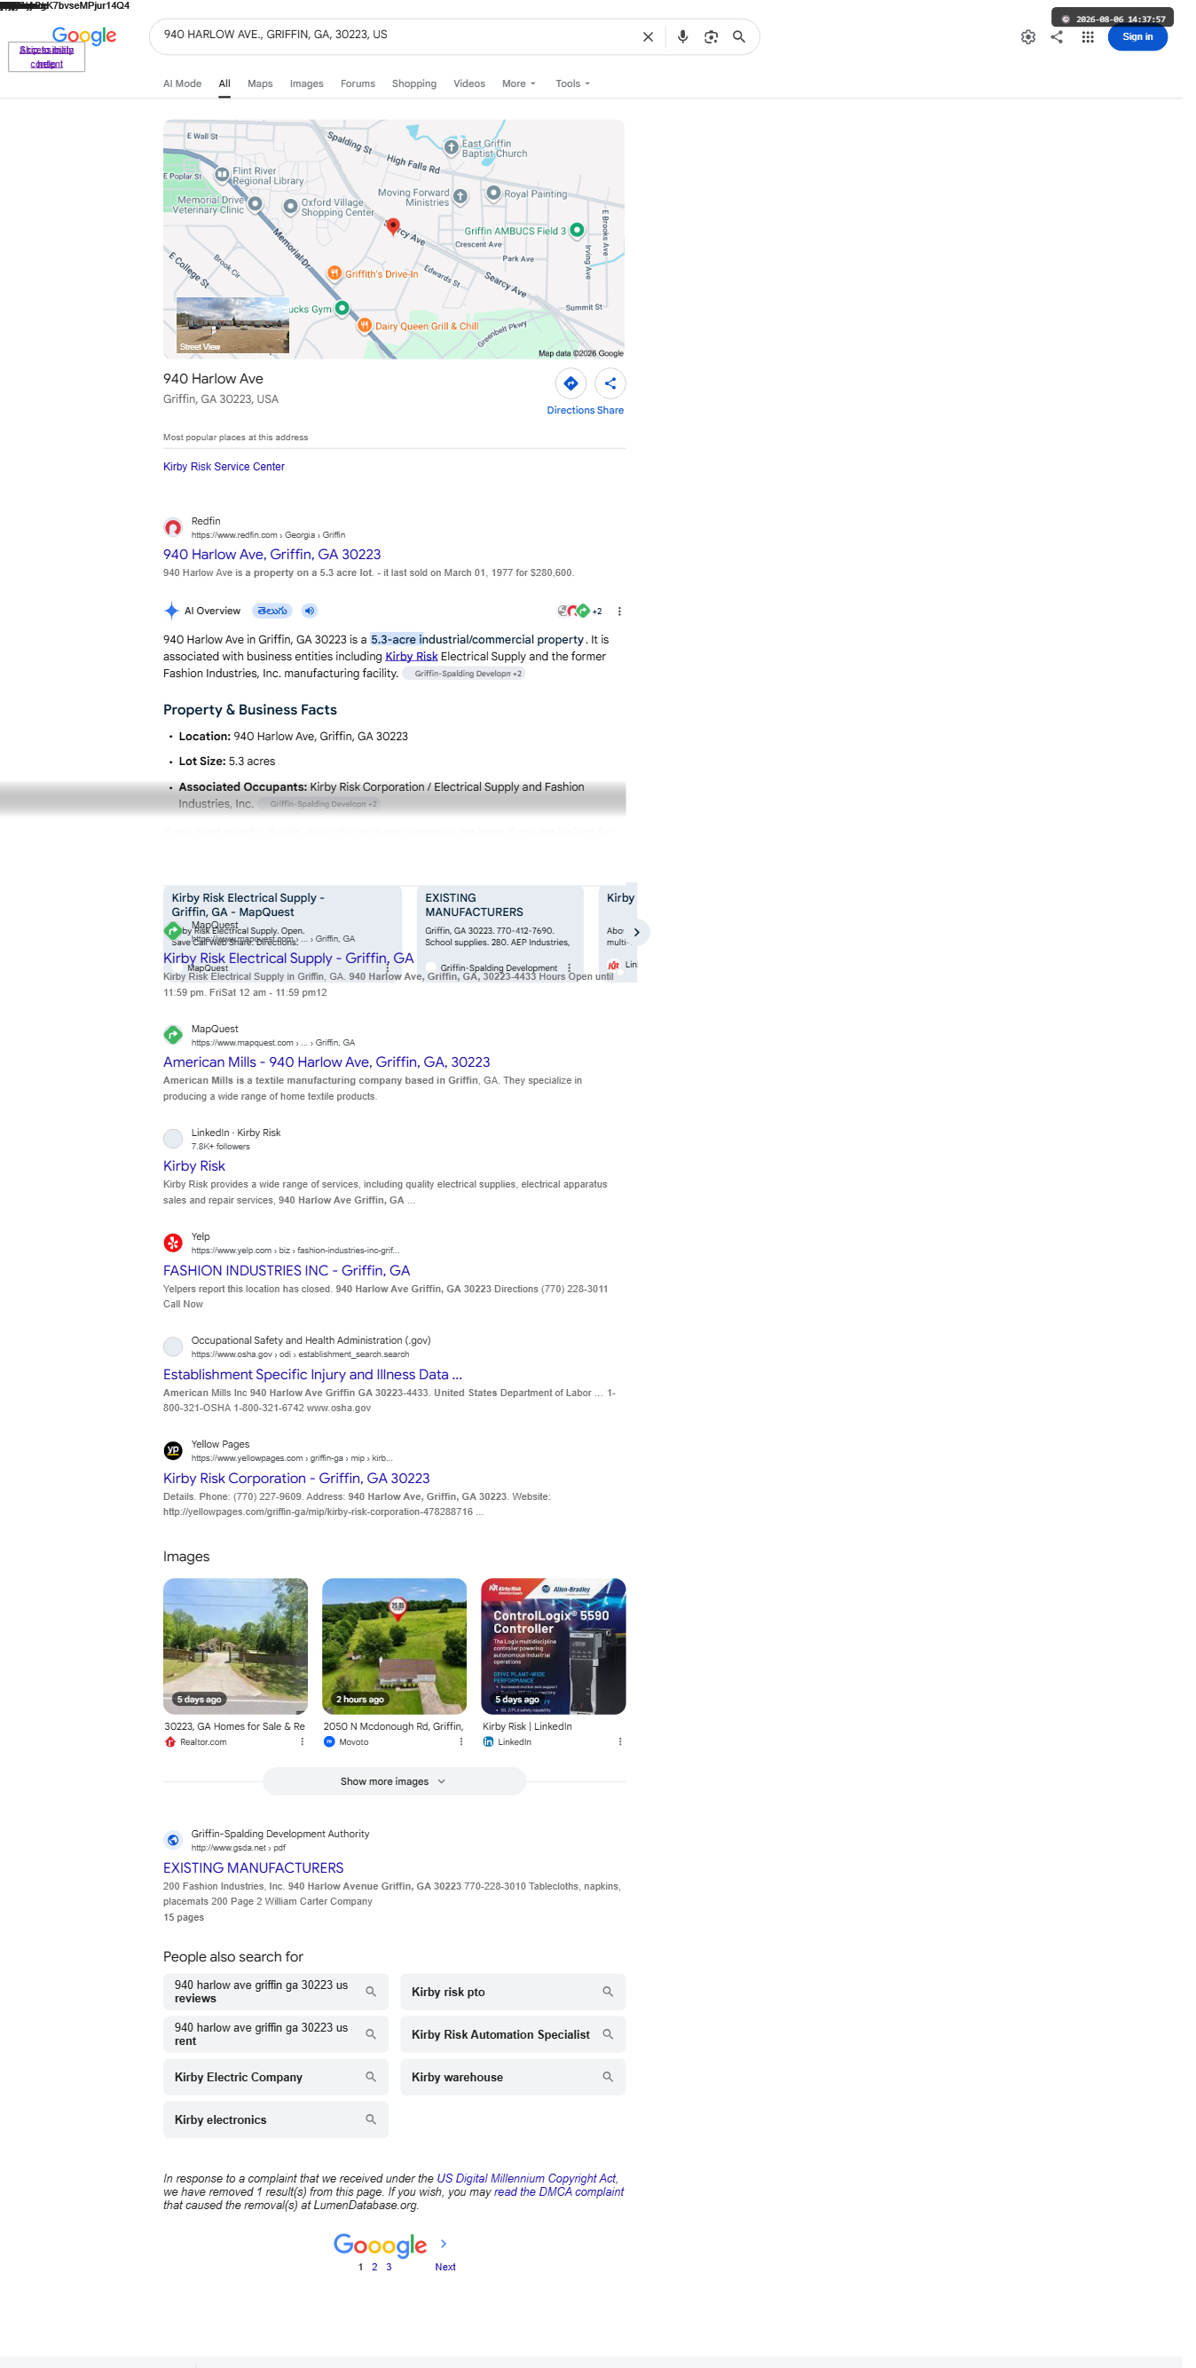Switch to AI Mode tab
This screenshot has width=1196, height=2368.
[182, 83]
